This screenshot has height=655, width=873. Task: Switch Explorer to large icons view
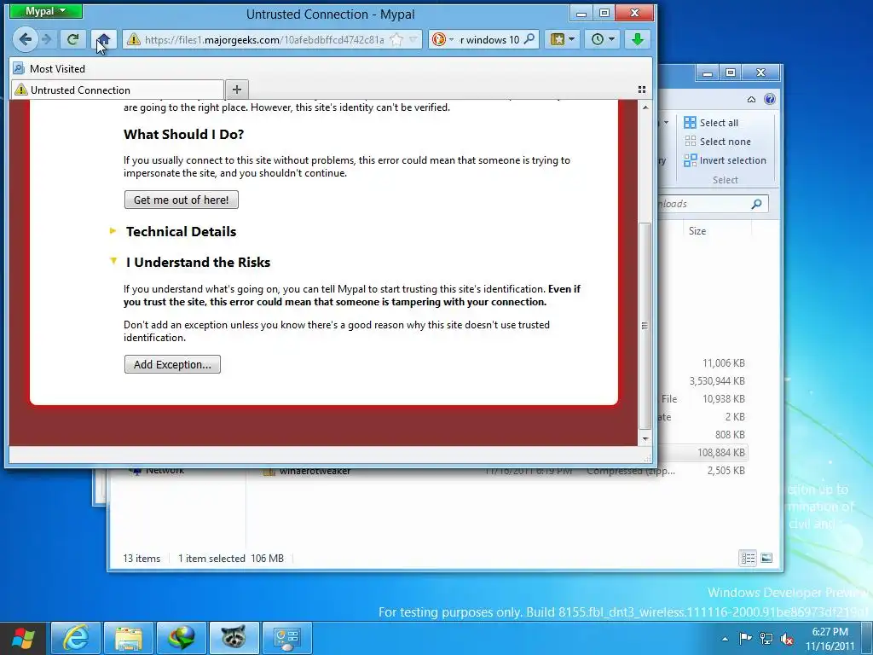[x=766, y=558]
